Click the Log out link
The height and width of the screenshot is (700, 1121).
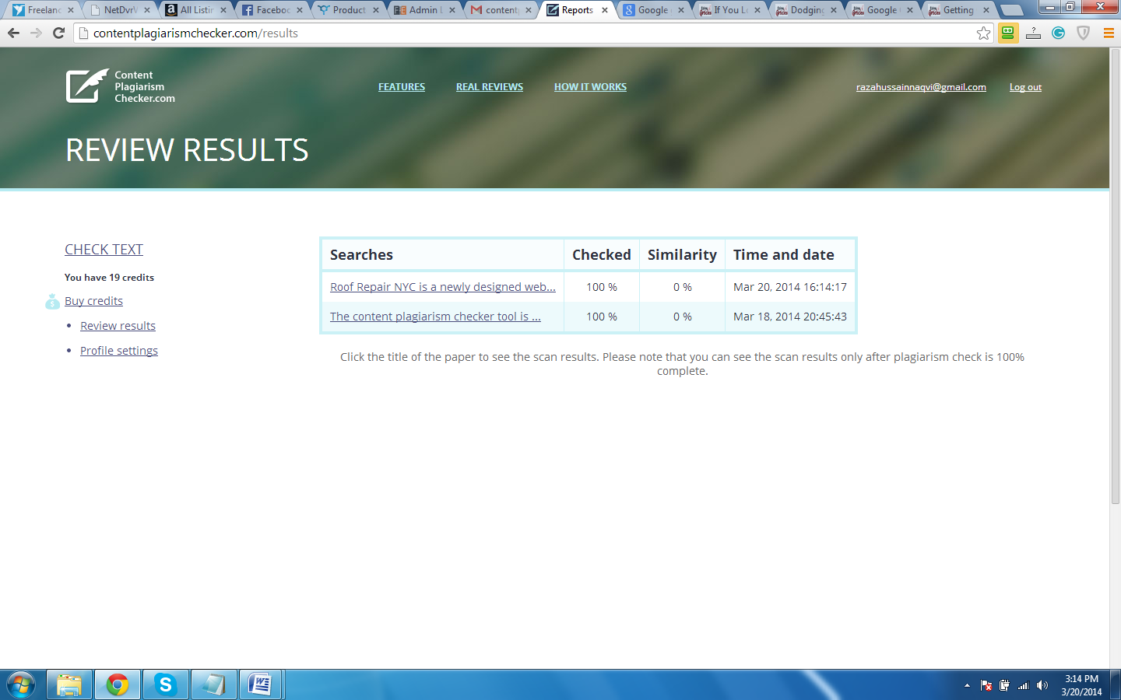tap(1025, 87)
